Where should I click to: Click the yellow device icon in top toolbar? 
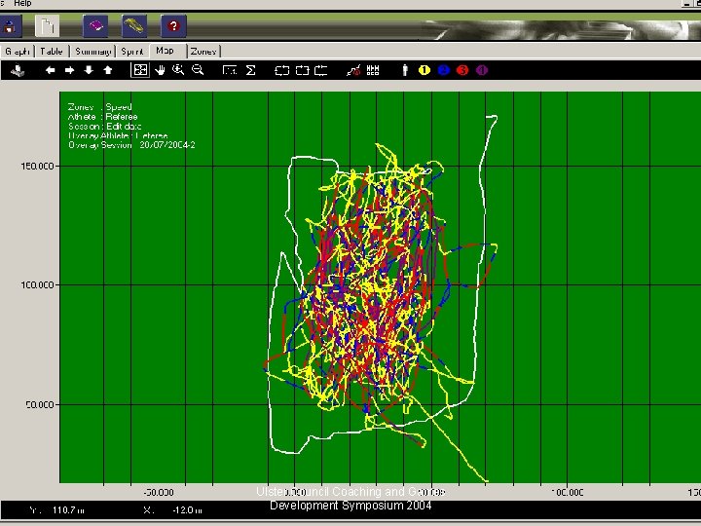[x=134, y=26]
